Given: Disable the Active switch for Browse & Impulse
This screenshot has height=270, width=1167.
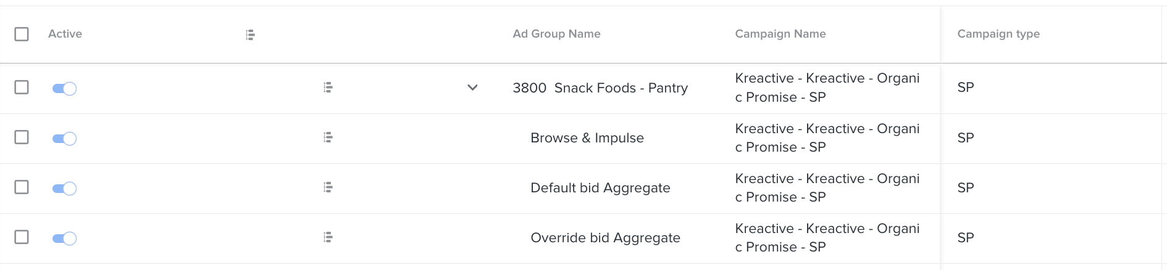Looking at the screenshot, I should coord(64,139).
